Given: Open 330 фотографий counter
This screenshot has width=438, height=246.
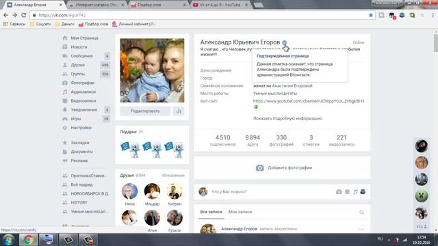Looking at the screenshot, I should (281, 140).
